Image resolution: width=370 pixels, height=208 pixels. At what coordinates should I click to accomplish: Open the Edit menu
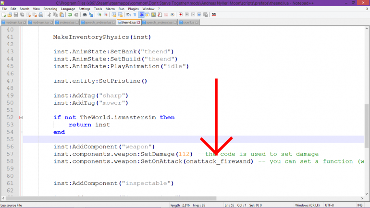13,9
